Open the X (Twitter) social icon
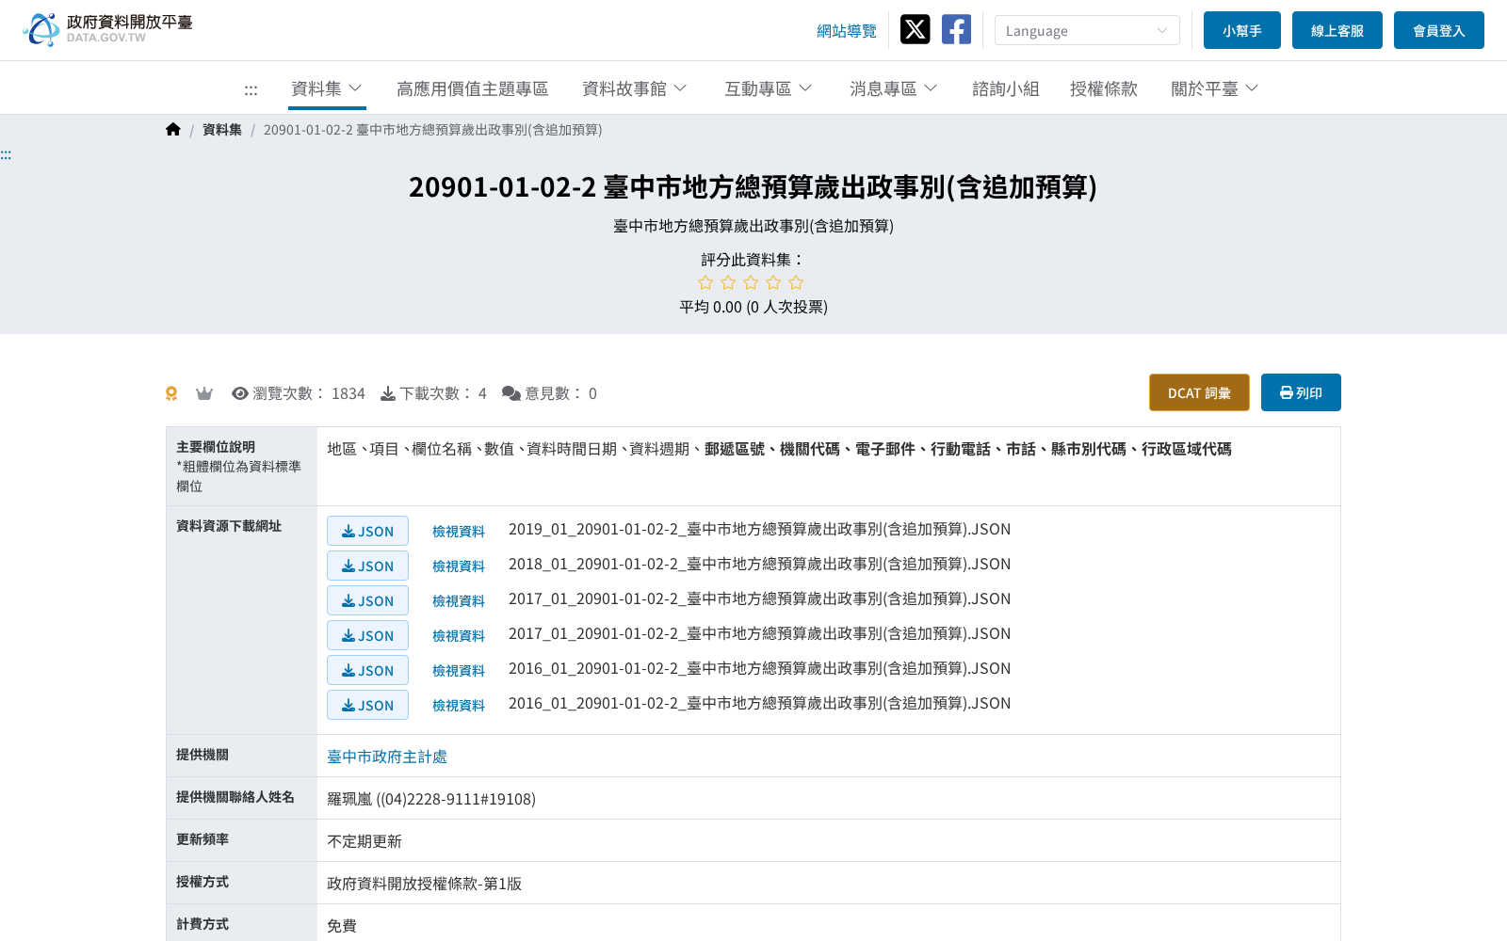 coord(915,29)
